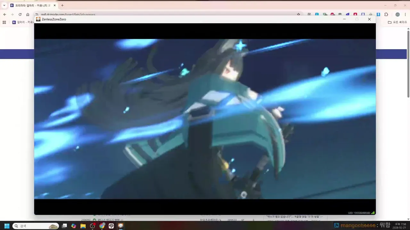
Task: Open the 모든 북마크 folder
Action: (x=397, y=22)
